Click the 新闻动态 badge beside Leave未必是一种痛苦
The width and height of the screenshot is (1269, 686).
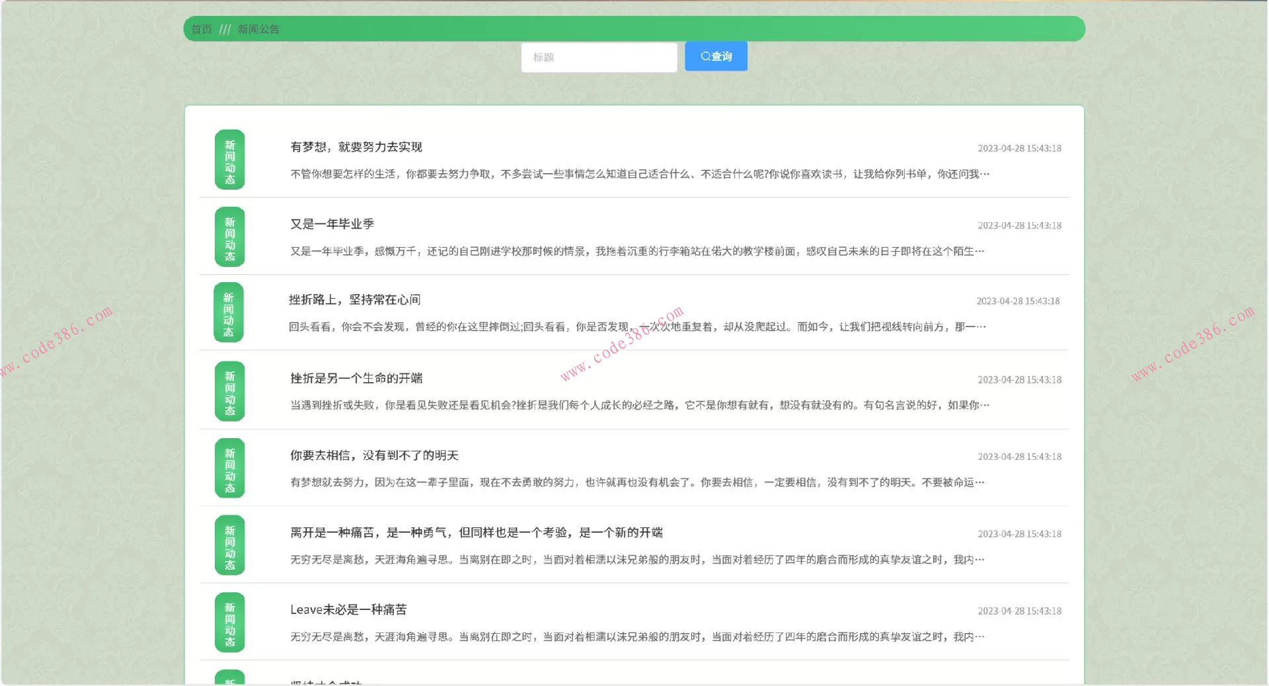230,623
